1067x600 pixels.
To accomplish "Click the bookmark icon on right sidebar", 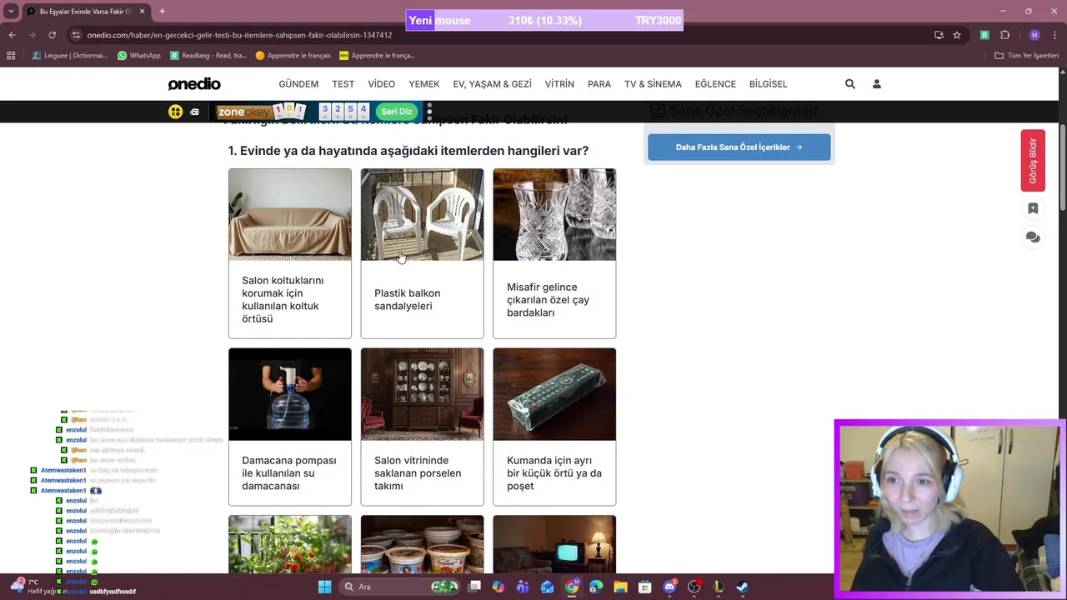I will (1033, 208).
